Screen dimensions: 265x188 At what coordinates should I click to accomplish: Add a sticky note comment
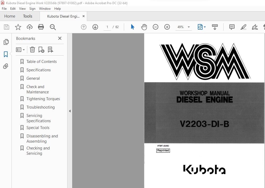[232, 27]
